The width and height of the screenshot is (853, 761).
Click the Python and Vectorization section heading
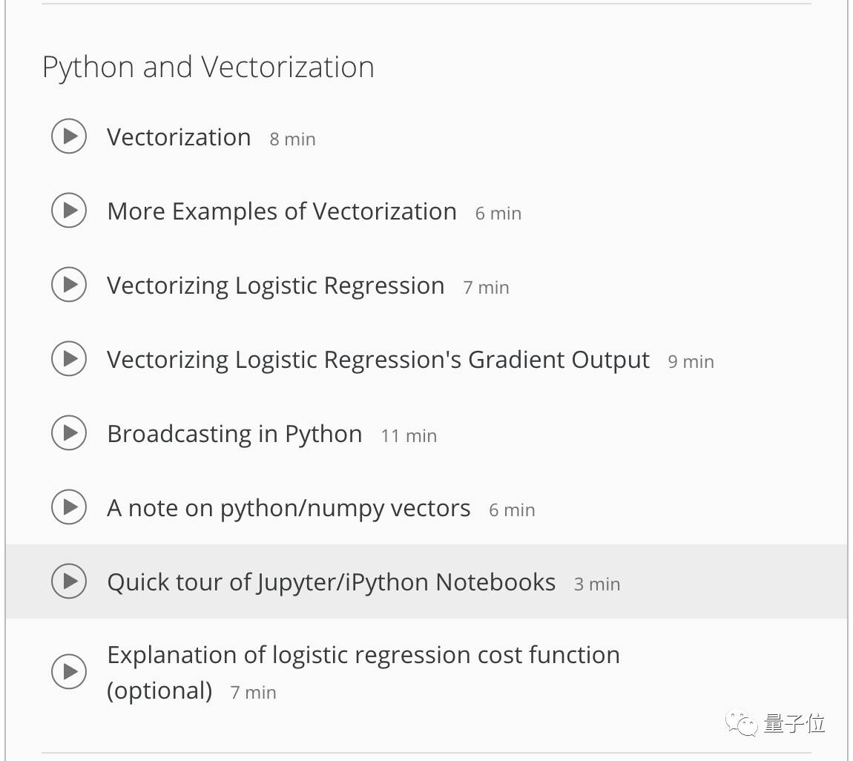tap(208, 67)
